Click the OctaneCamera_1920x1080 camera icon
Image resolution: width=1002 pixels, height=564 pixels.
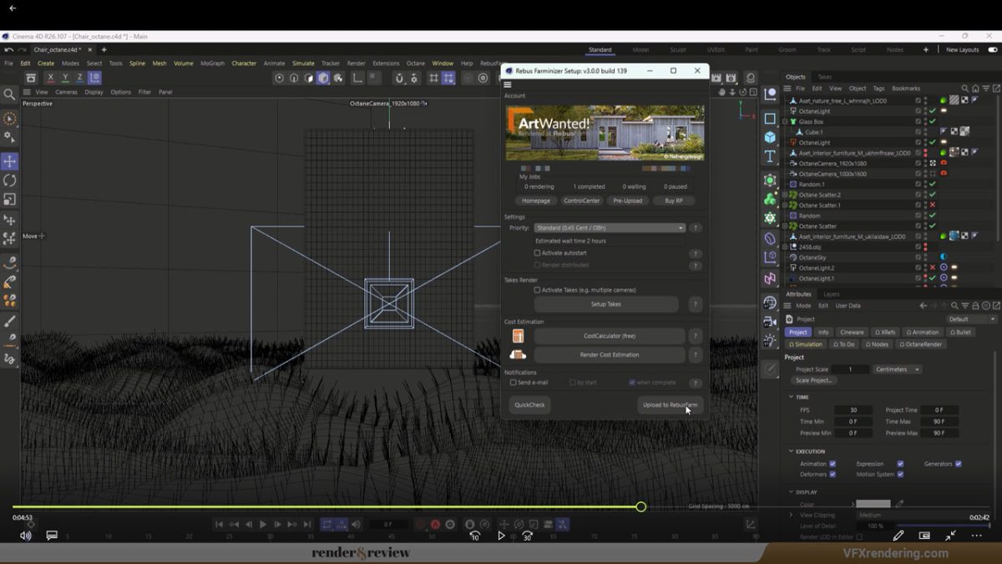pyautogui.click(x=794, y=164)
